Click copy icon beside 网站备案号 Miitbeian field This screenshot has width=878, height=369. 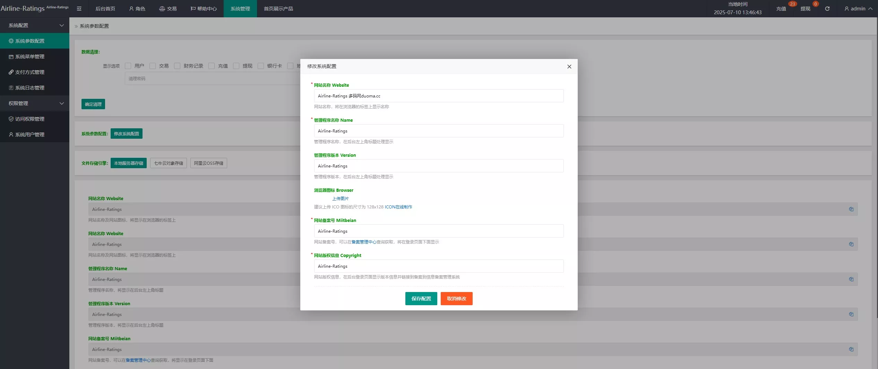pos(851,349)
